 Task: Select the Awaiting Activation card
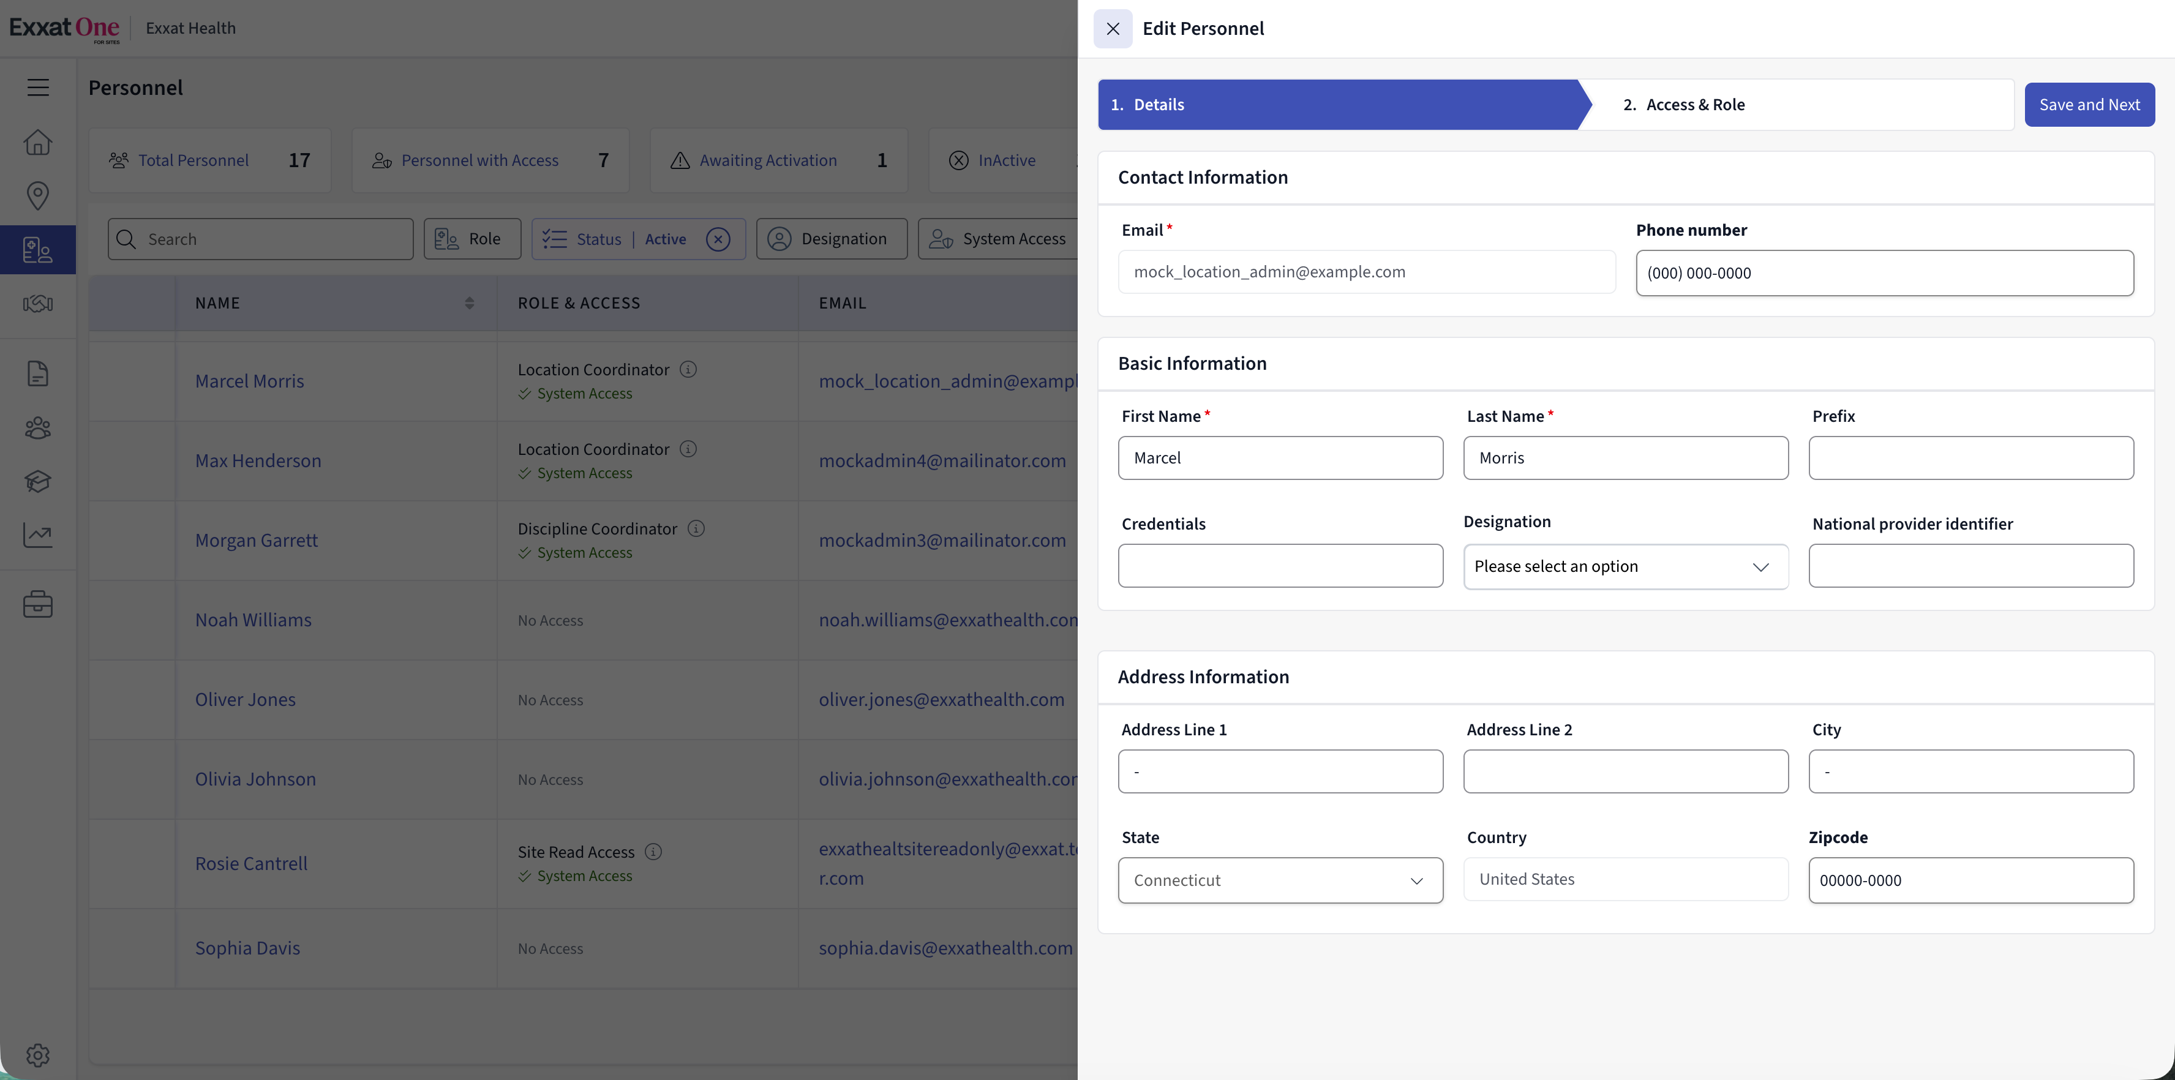click(x=778, y=160)
